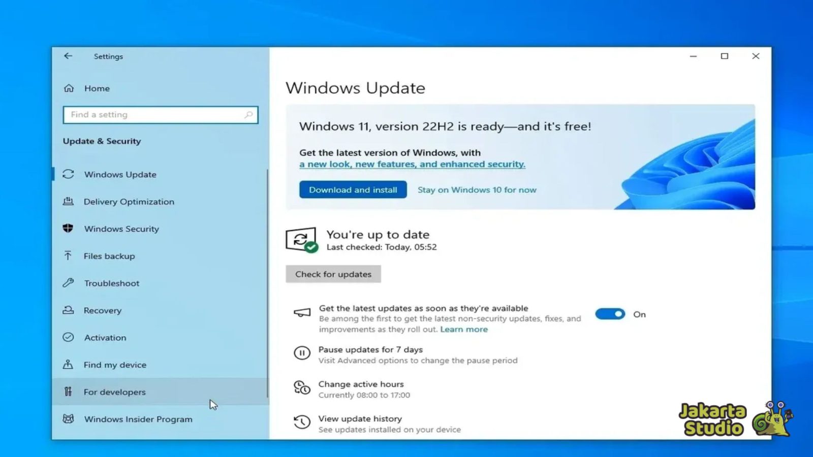Click the Change active hours clock icon
Screen dimensions: 813x457
point(302,388)
